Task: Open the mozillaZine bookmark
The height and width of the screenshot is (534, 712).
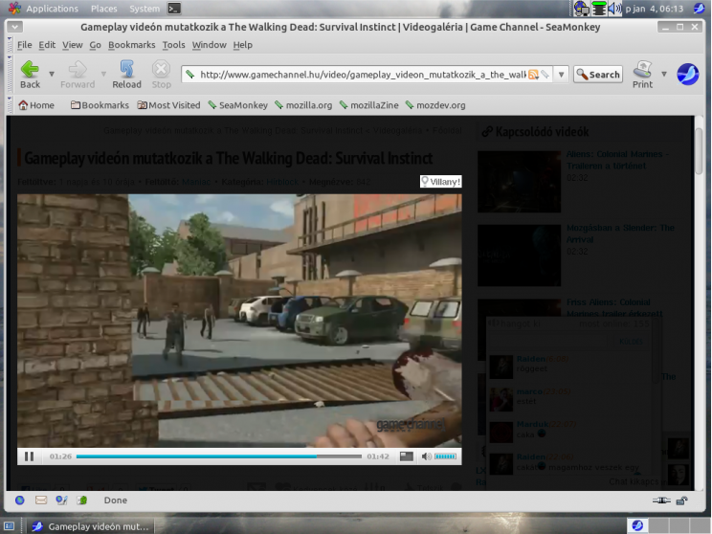Action: pos(368,105)
